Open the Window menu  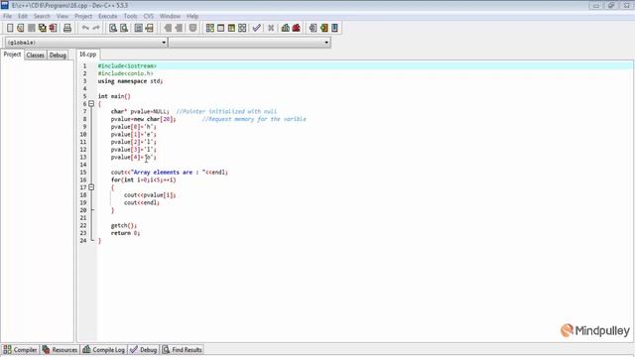[170, 16]
